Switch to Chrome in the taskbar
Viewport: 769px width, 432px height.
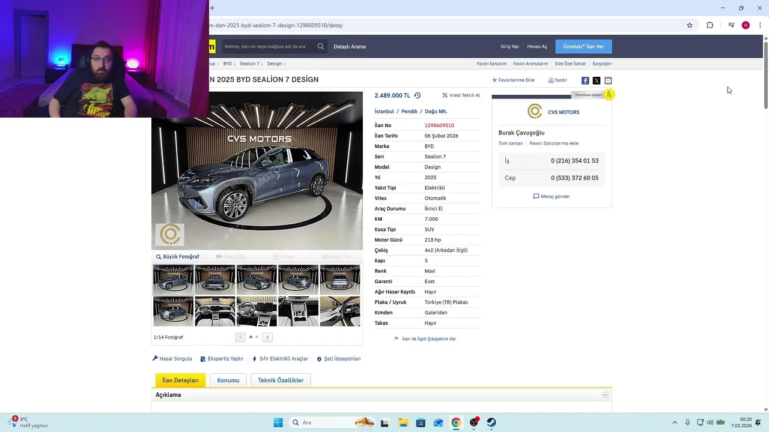pyautogui.click(x=456, y=422)
